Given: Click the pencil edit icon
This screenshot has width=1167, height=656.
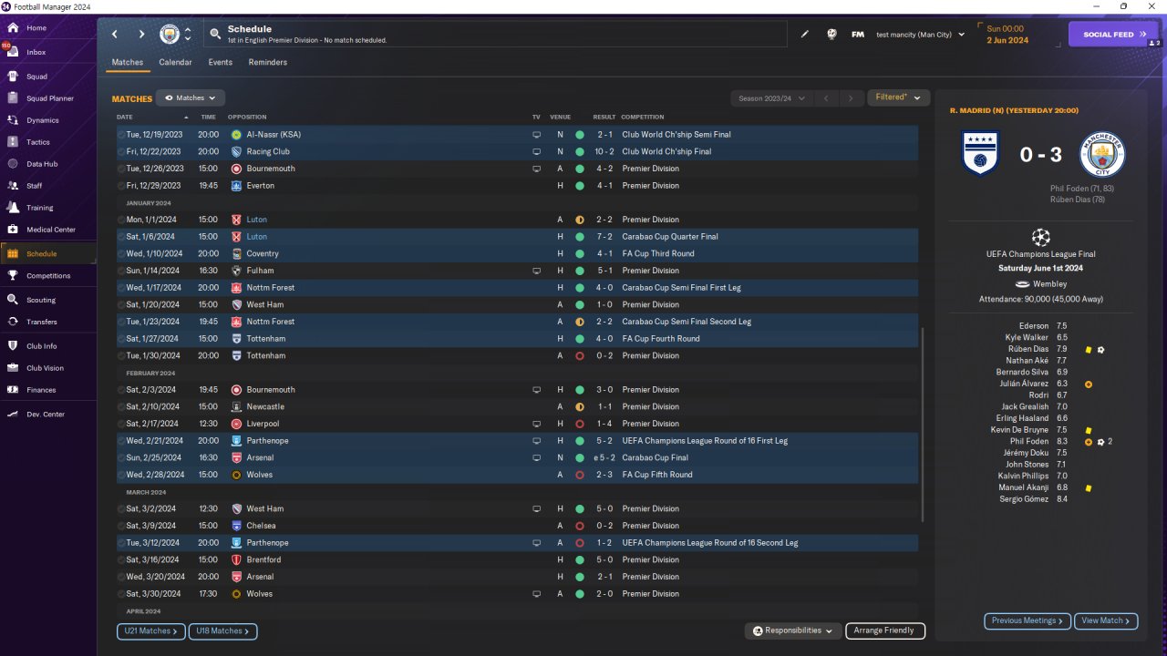Looking at the screenshot, I should click(x=805, y=35).
